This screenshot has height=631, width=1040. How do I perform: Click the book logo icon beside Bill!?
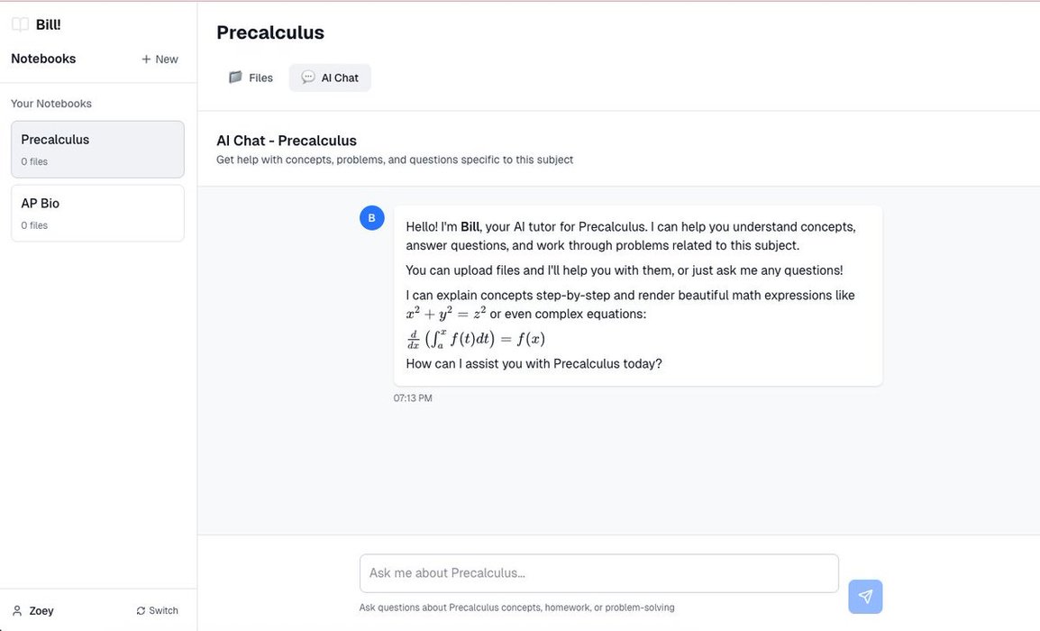coord(20,25)
